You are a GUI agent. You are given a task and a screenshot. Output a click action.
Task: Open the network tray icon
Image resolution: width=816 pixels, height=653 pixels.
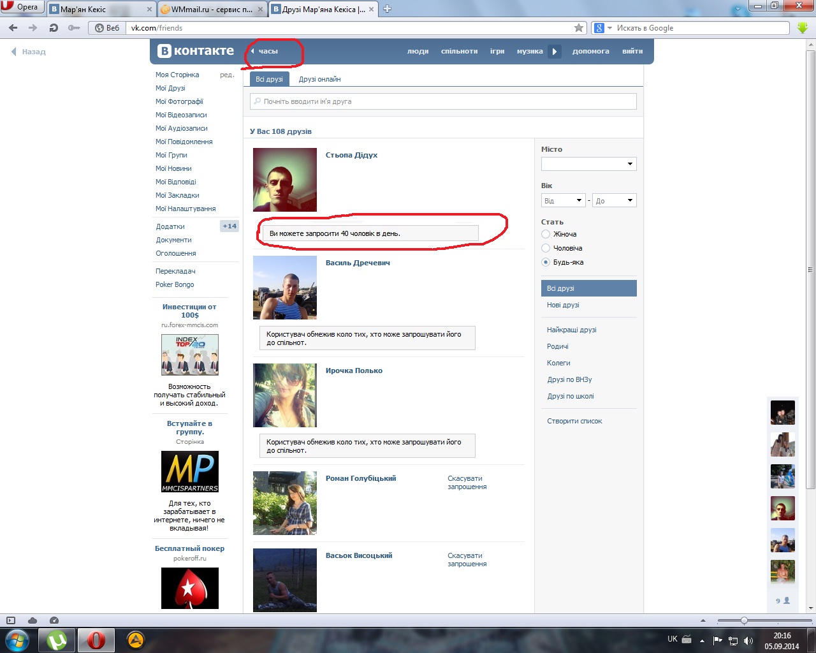click(733, 640)
